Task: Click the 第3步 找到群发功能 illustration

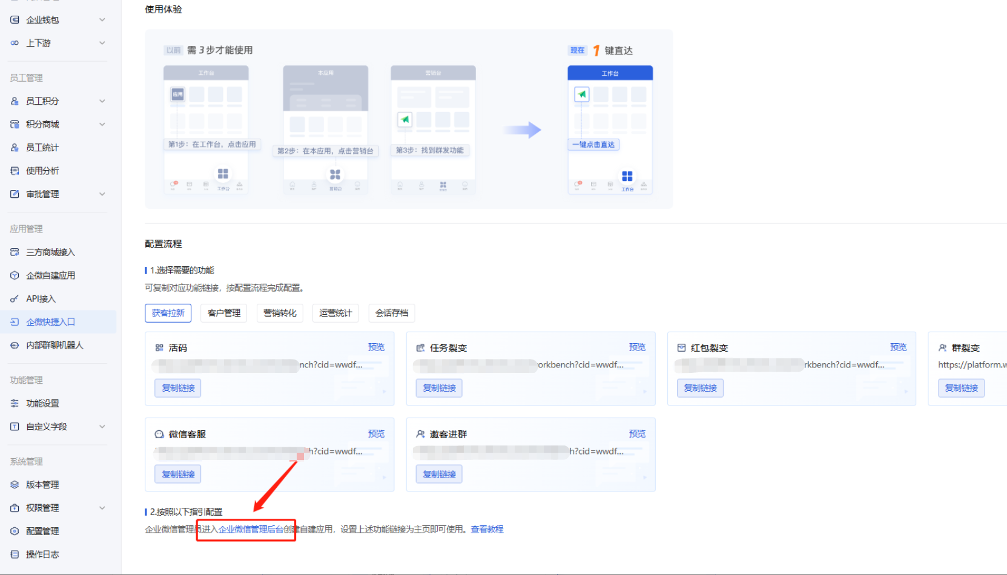Action: tap(433, 130)
